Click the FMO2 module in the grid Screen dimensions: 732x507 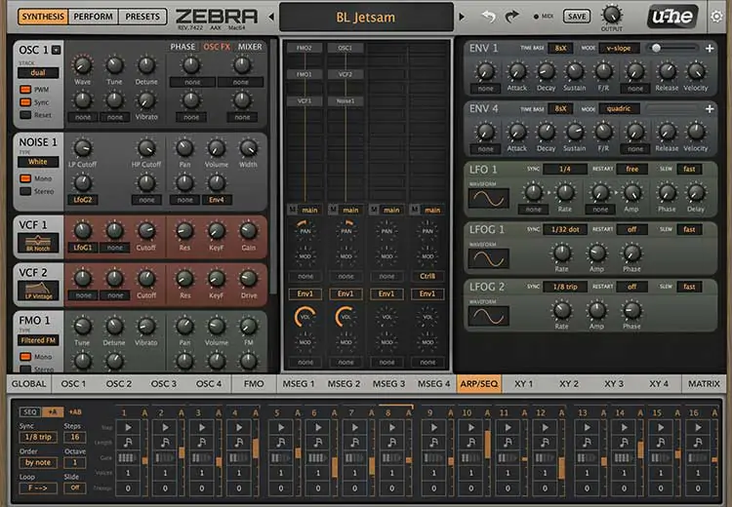[304, 48]
